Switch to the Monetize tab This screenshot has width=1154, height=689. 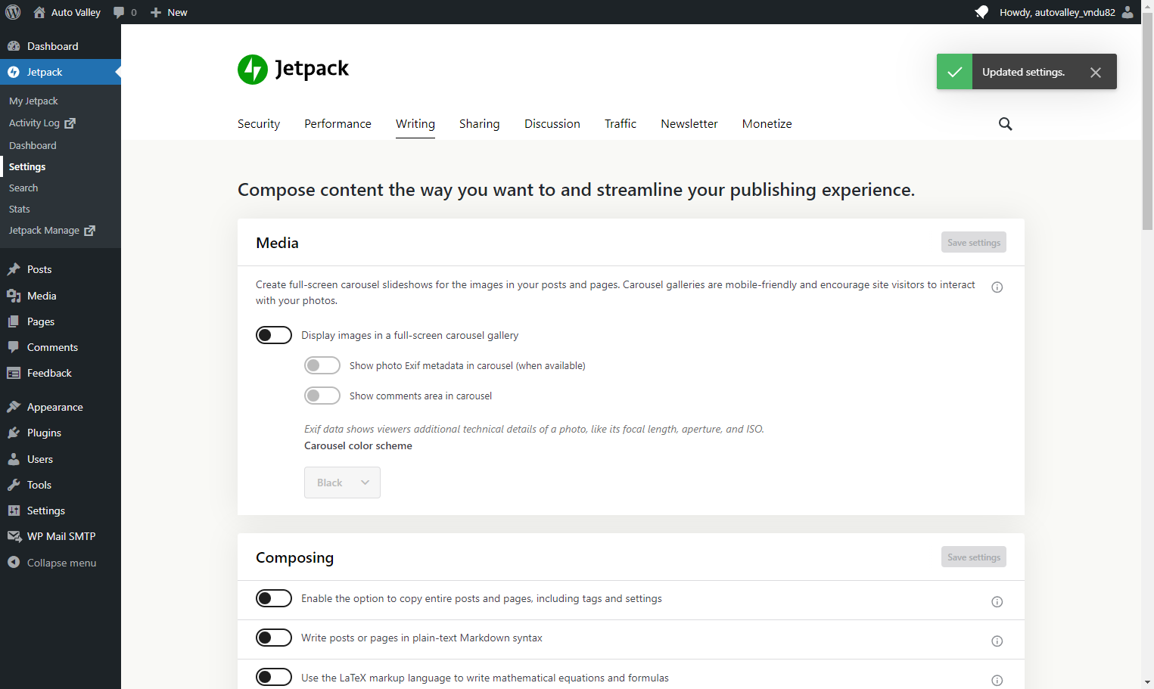pos(767,124)
